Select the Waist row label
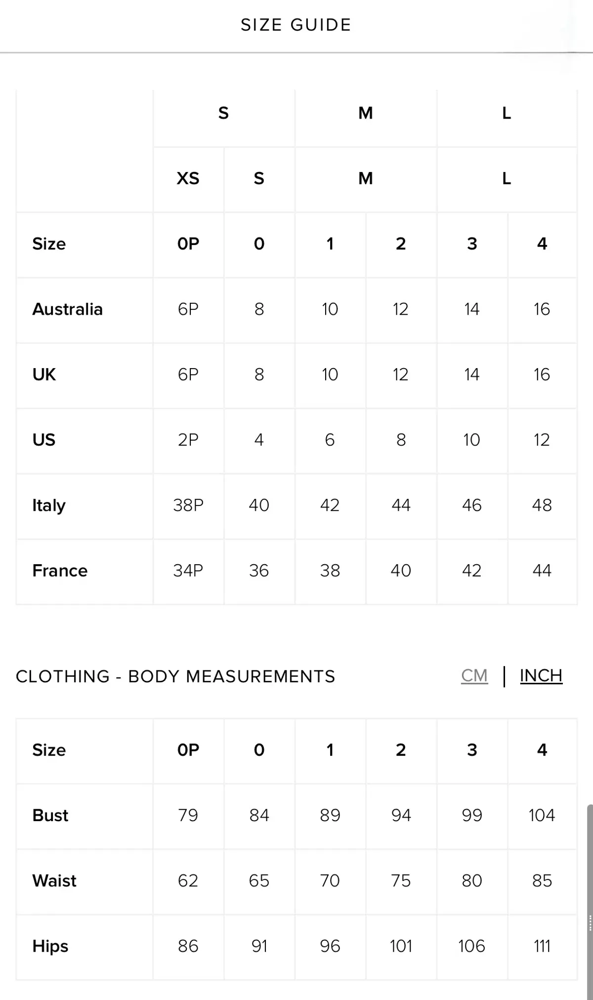The width and height of the screenshot is (593, 1000). 54,880
